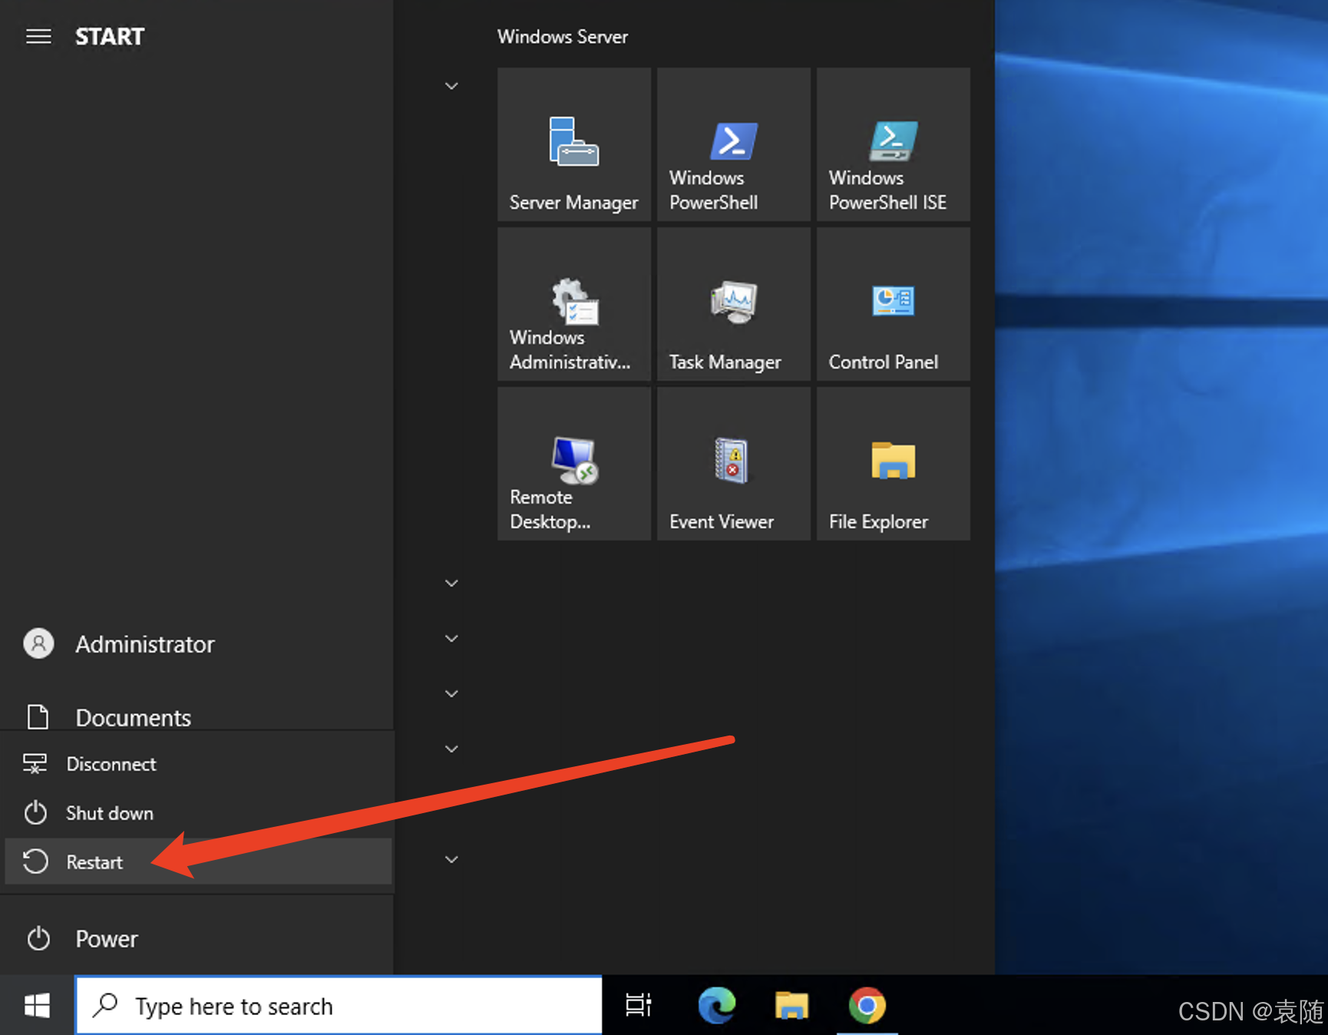The image size is (1328, 1035).
Task: Open the Administrator account options
Action: point(197,644)
